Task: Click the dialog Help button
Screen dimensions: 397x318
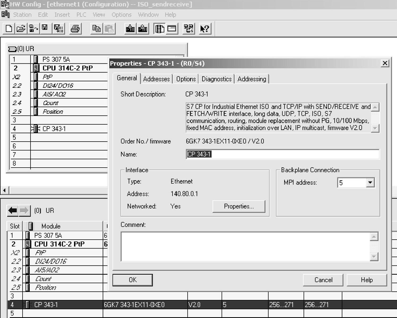Action: coord(367,280)
